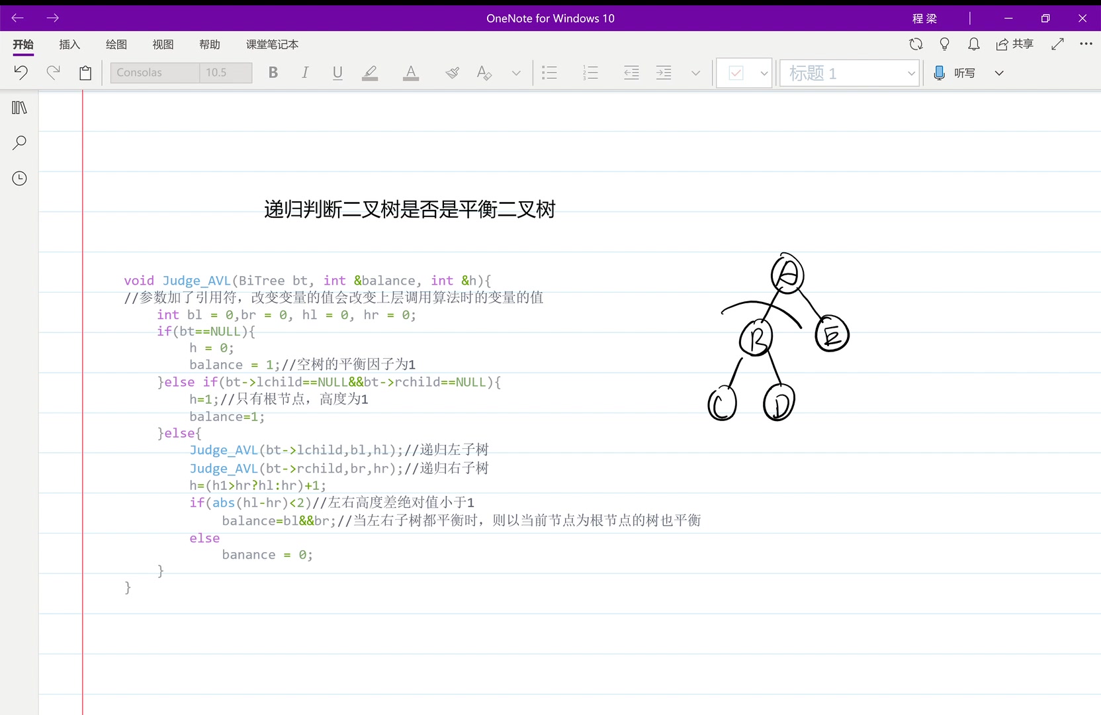Screen dimensions: 1101x715
Task: Expand dictation language options
Action: (999, 73)
